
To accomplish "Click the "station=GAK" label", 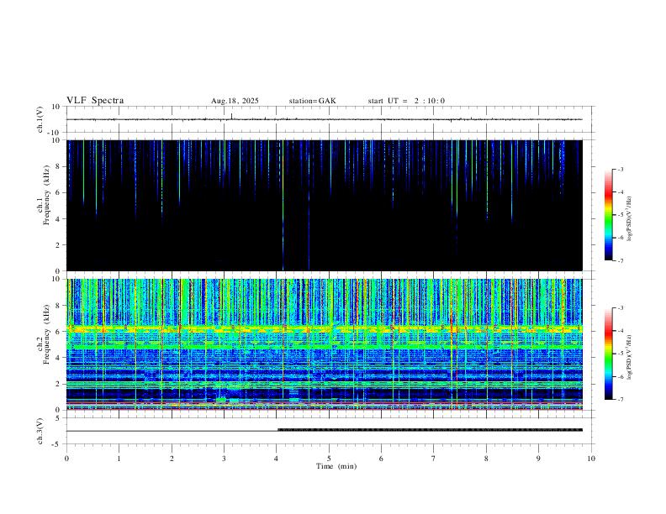I will pyautogui.click(x=312, y=101).
